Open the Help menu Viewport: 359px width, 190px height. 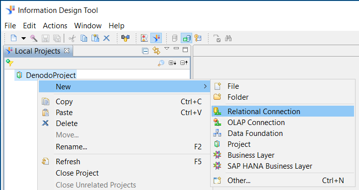(117, 25)
